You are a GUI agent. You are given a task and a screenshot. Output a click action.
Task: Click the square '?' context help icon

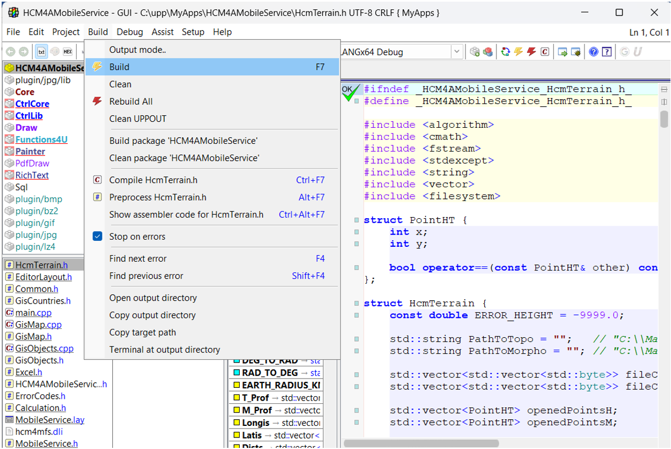(607, 51)
